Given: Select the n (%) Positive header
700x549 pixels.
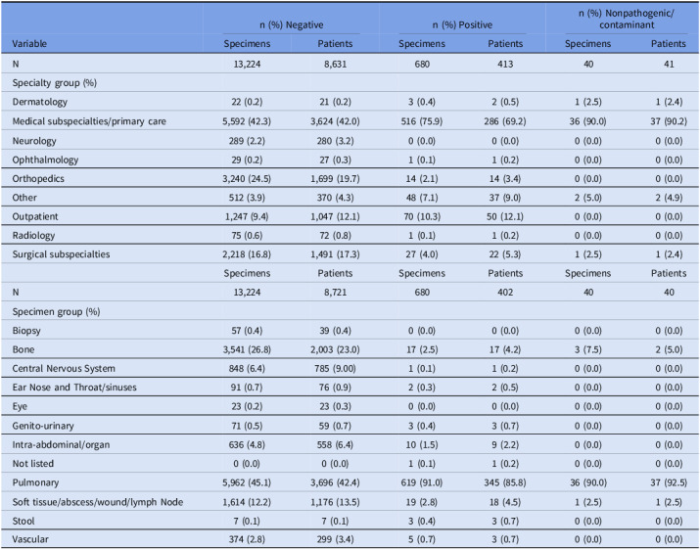Looking at the screenshot, I should click(462, 25).
